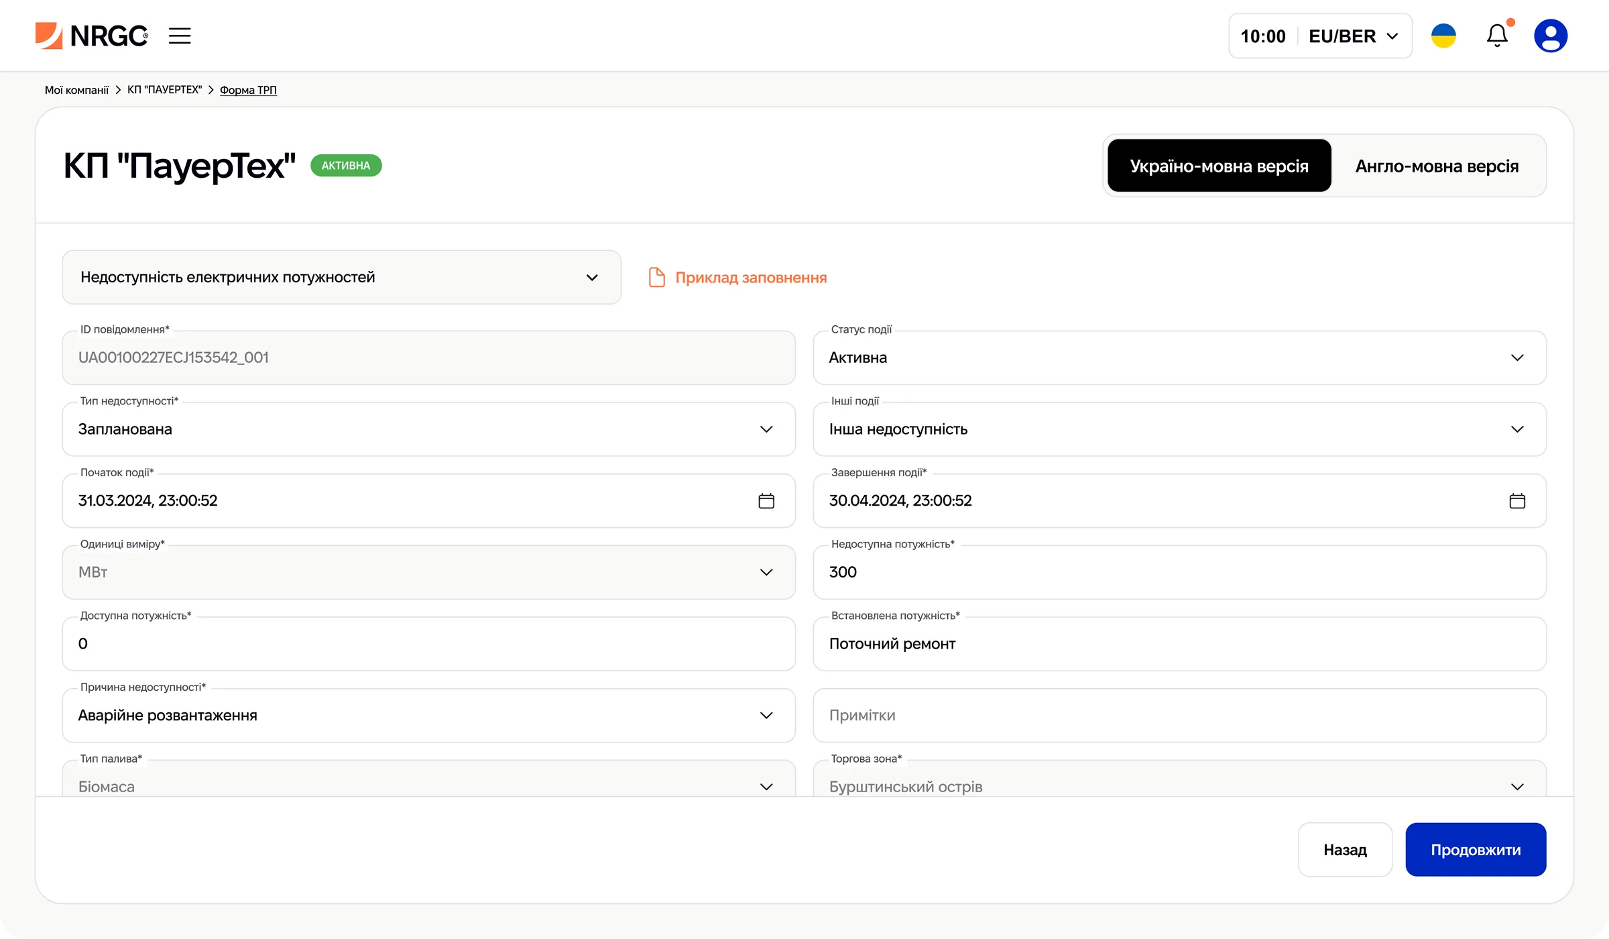Switch to Україно-мовна версія tab

(1219, 166)
